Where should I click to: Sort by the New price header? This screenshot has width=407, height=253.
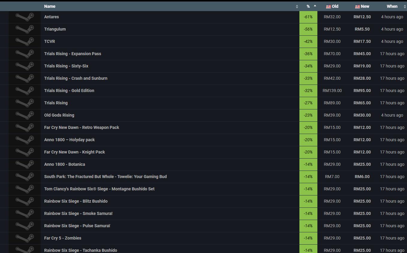coord(365,6)
